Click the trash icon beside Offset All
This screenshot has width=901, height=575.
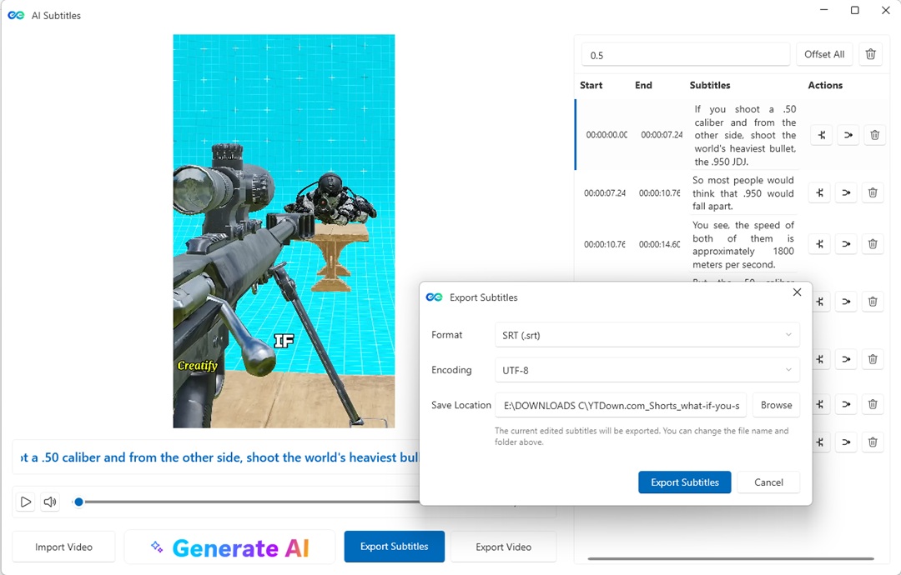(870, 54)
